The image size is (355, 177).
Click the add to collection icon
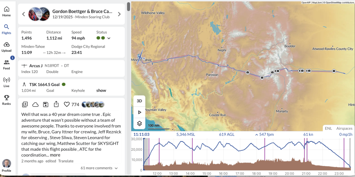[25, 104]
